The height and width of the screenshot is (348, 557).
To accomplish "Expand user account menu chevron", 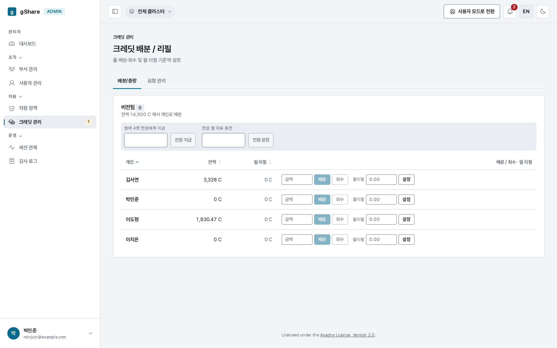I will pyautogui.click(x=91, y=333).
